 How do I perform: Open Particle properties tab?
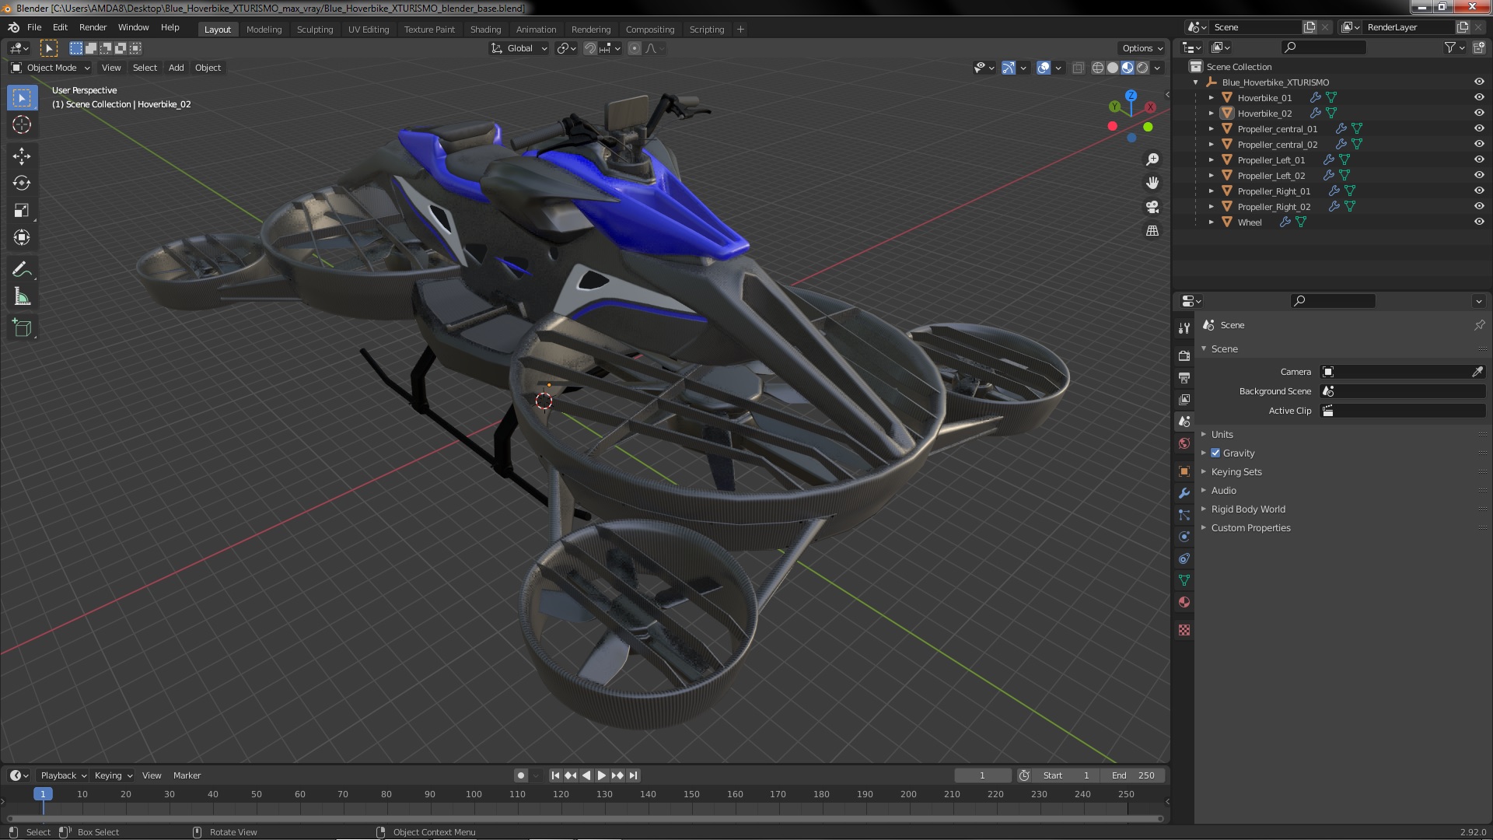coord(1184,515)
